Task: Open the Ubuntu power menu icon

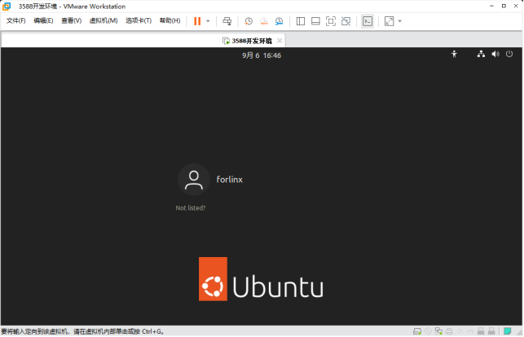Action: pyautogui.click(x=509, y=54)
